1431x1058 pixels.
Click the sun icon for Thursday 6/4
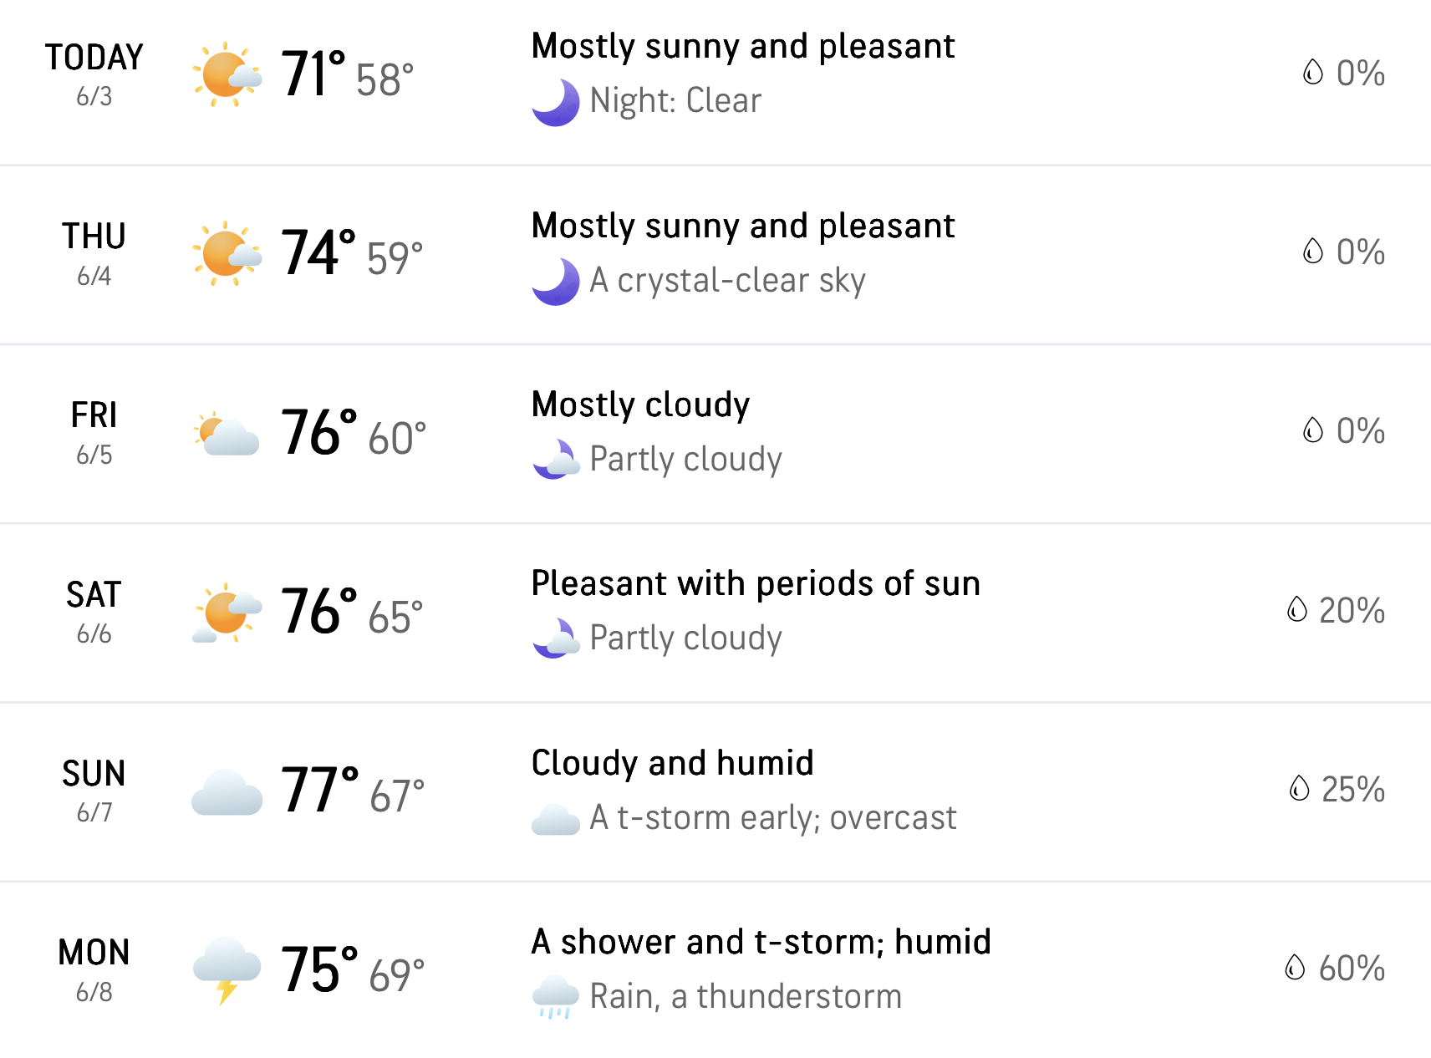[x=227, y=254]
